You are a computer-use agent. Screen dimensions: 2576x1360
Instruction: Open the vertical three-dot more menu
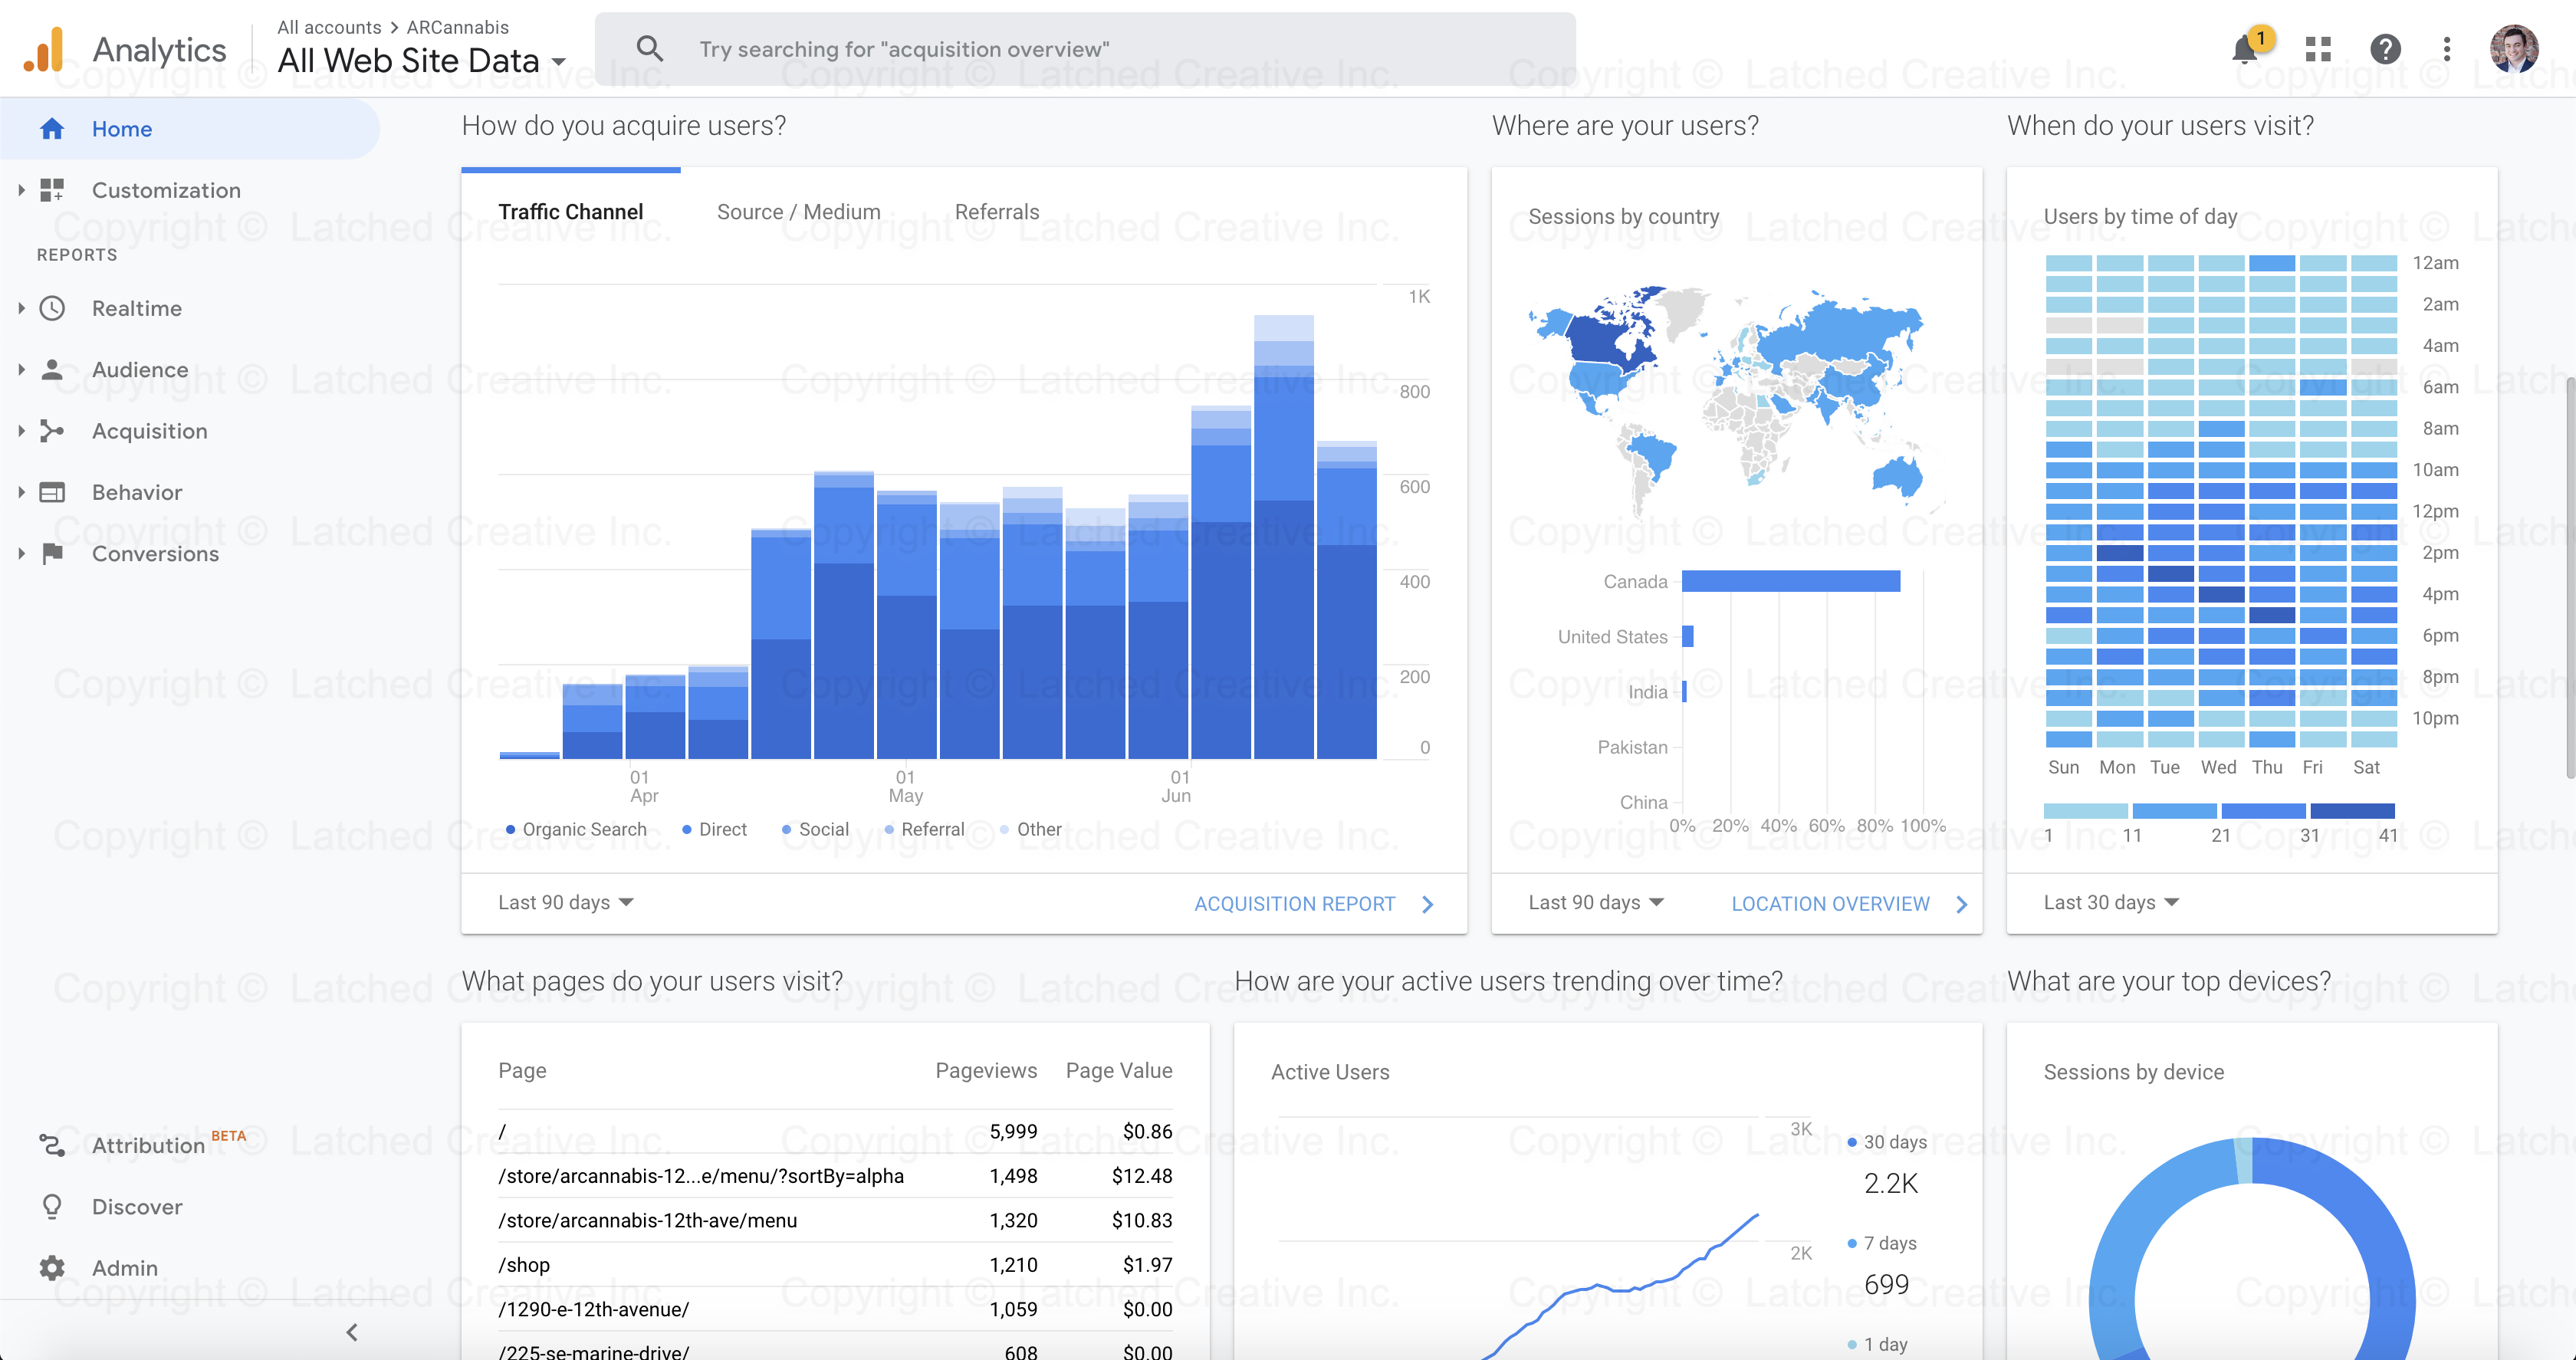pyautogui.click(x=2447, y=49)
